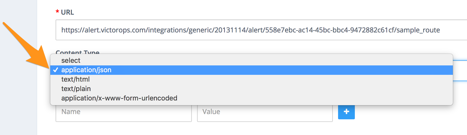Click the checkmark beside application/json
Image resolution: width=467 pixels, height=135 pixels.
click(55, 70)
